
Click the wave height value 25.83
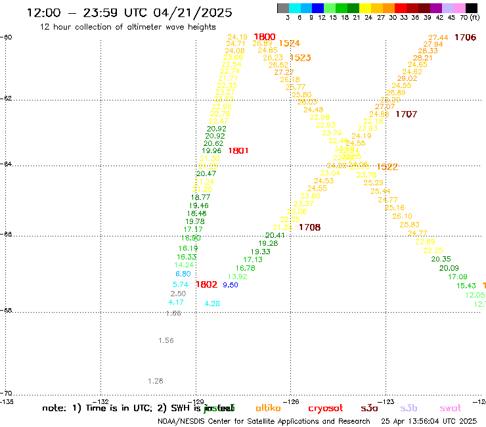click(x=409, y=225)
